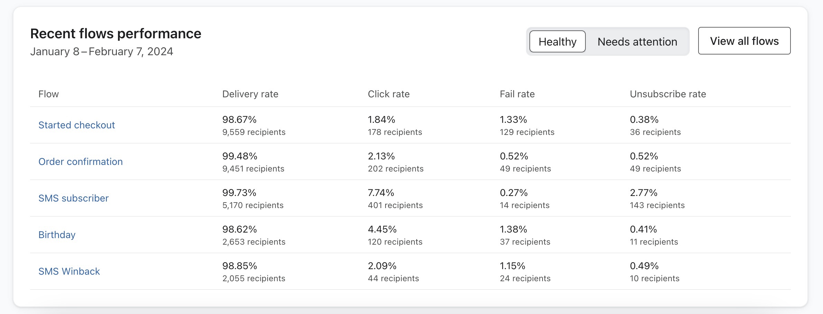Viewport: 823px width, 314px height.
Task: Click the View all flows button
Action: click(x=744, y=41)
